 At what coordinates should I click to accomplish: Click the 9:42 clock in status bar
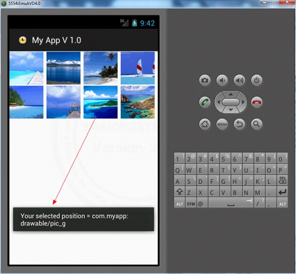click(x=147, y=23)
